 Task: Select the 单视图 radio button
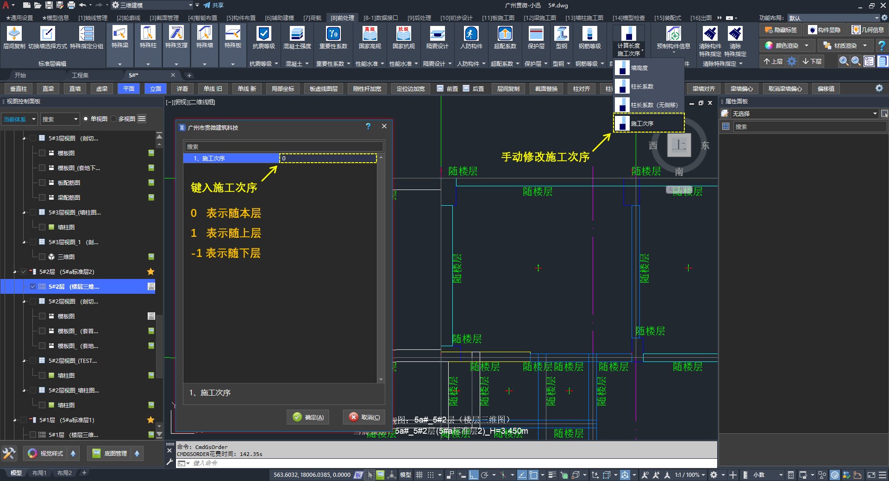click(86, 119)
